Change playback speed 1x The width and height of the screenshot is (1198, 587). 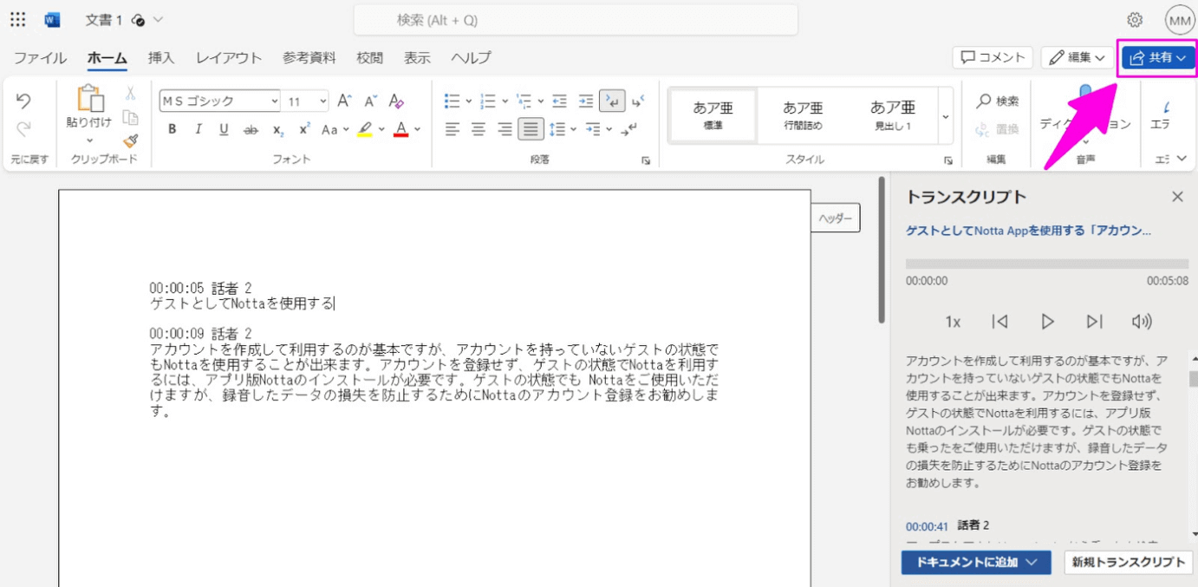pyautogui.click(x=953, y=322)
